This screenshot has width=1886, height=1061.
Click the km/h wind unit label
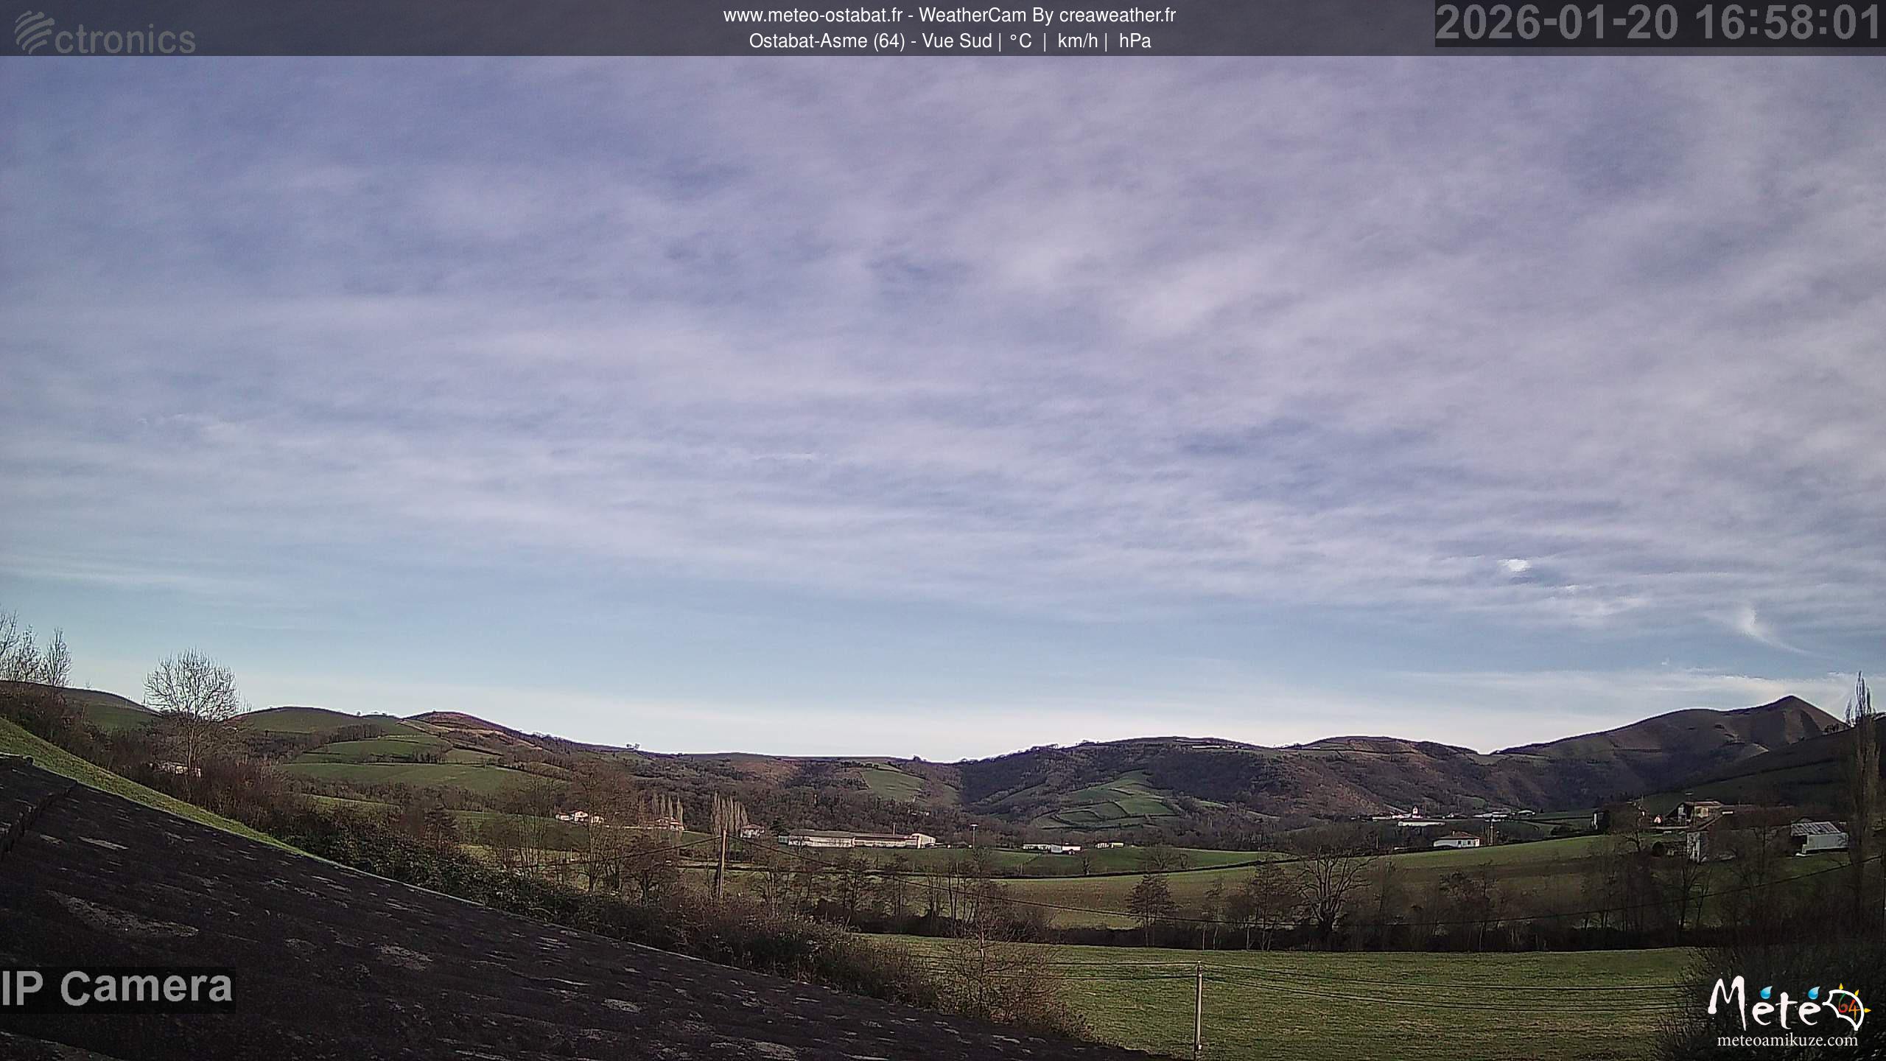[1077, 41]
